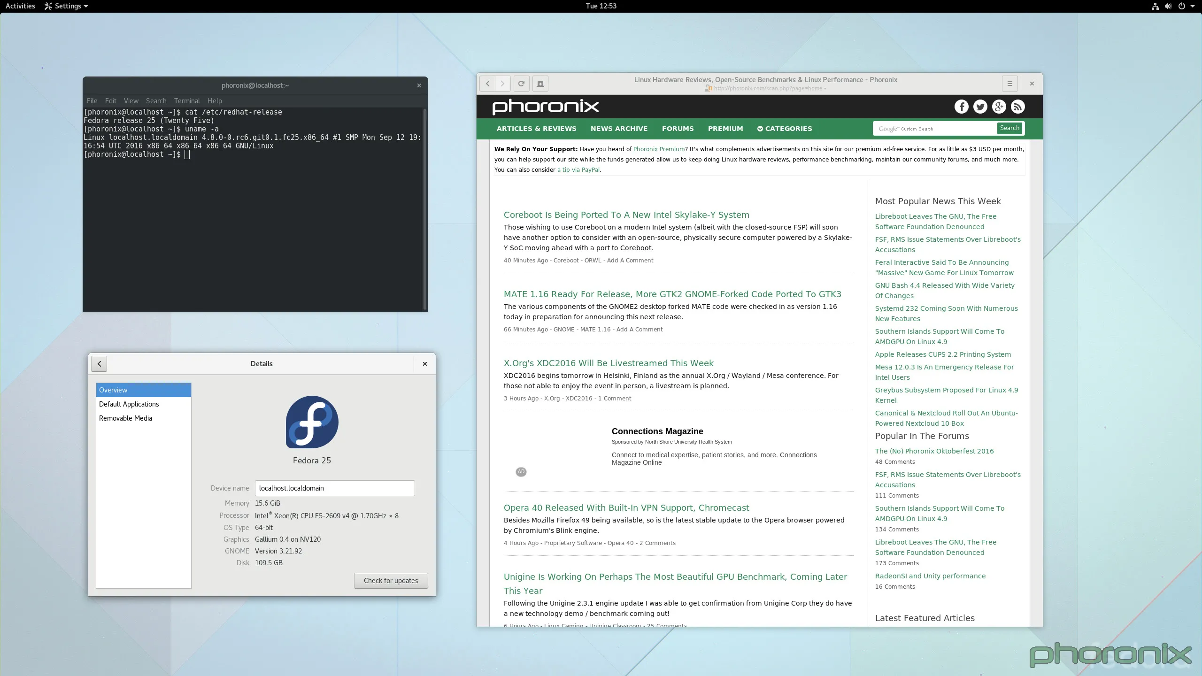Viewport: 1202px width, 676px height.
Task: Open Unigine GPU Benchmark article headline
Action: click(x=675, y=584)
